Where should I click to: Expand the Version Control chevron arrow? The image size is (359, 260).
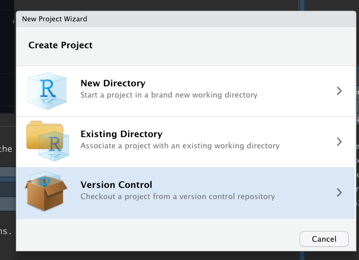pos(339,192)
